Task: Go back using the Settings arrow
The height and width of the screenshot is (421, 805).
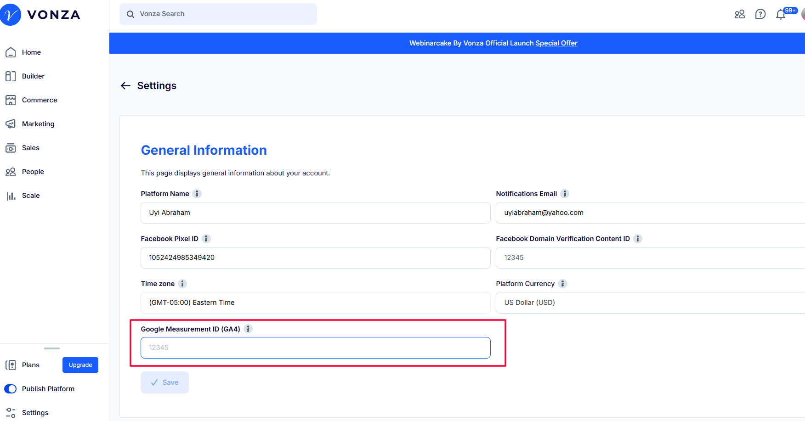Action: point(125,86)
